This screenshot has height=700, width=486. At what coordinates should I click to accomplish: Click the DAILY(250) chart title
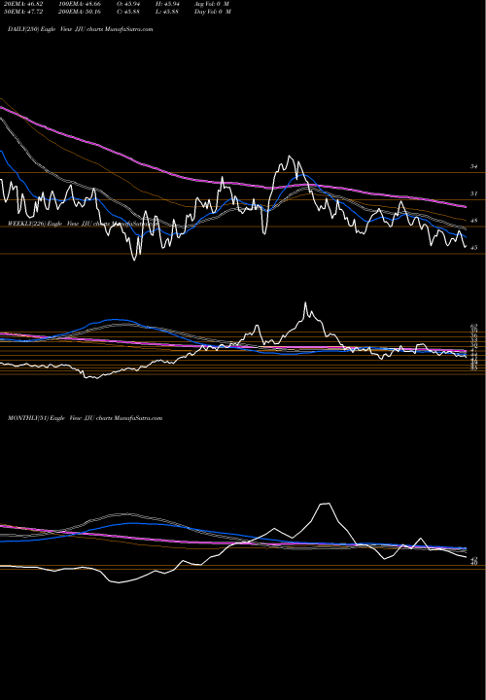(81, 29)
